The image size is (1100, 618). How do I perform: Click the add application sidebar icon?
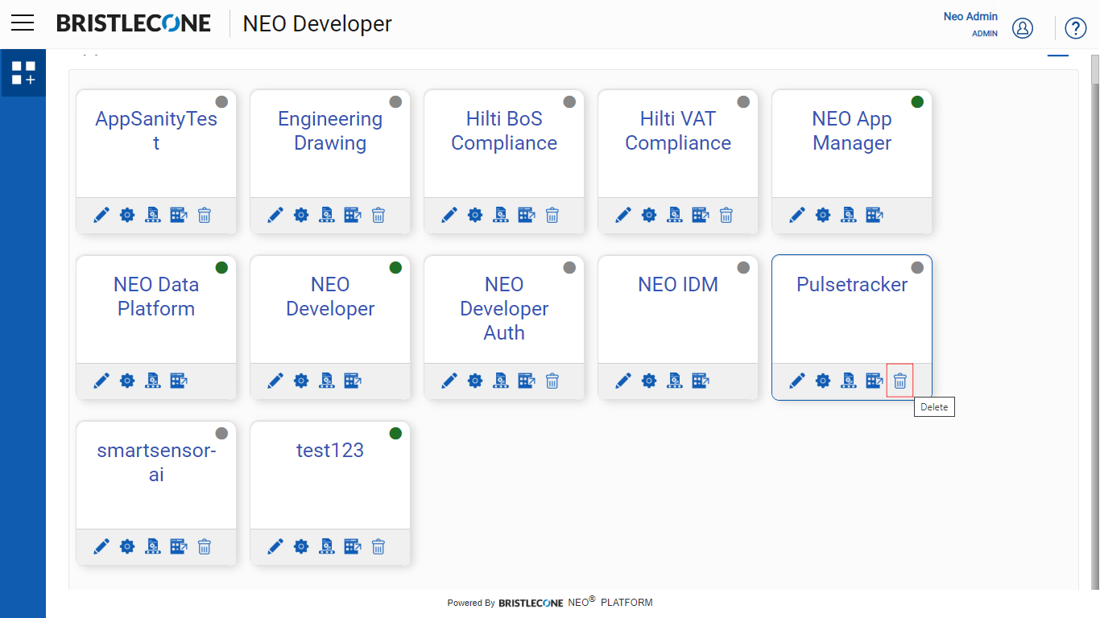[23, 72]
